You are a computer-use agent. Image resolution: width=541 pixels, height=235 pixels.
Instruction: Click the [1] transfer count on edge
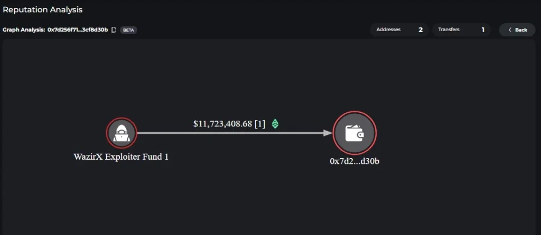260,124
